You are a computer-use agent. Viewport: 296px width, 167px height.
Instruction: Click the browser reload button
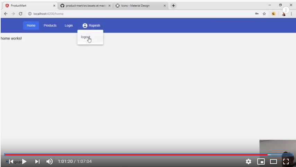20,14
